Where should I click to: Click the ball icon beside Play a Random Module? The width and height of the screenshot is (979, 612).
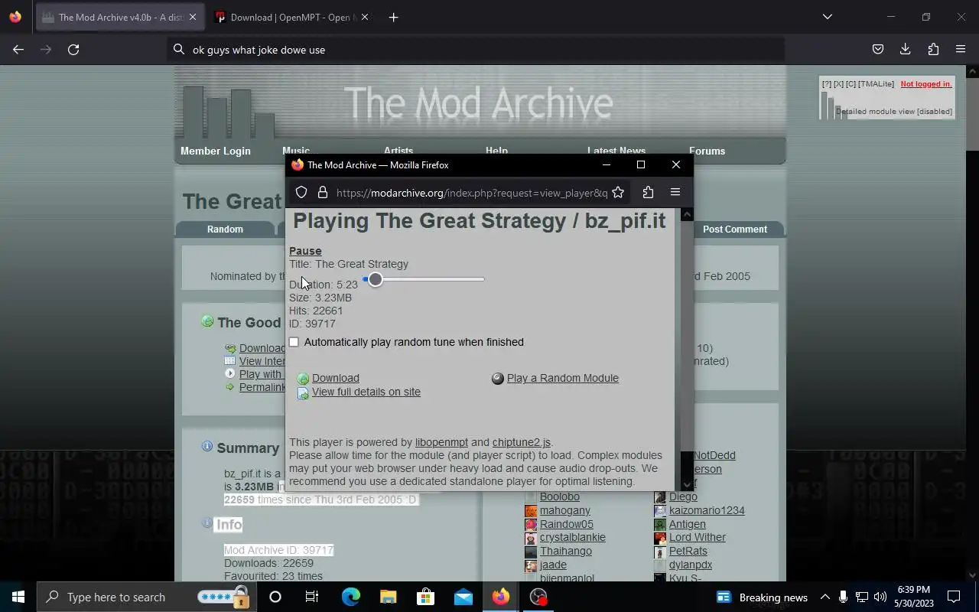(498, 379)
